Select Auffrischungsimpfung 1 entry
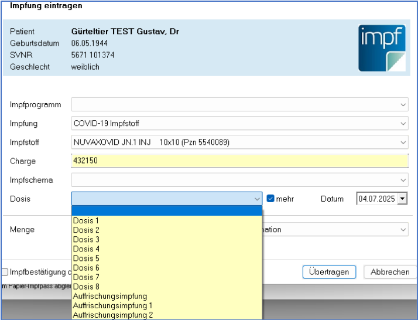The image size is (418, 320). [x=112, y=305]
